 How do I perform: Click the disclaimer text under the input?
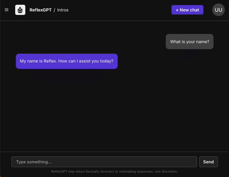pos(114,172)
